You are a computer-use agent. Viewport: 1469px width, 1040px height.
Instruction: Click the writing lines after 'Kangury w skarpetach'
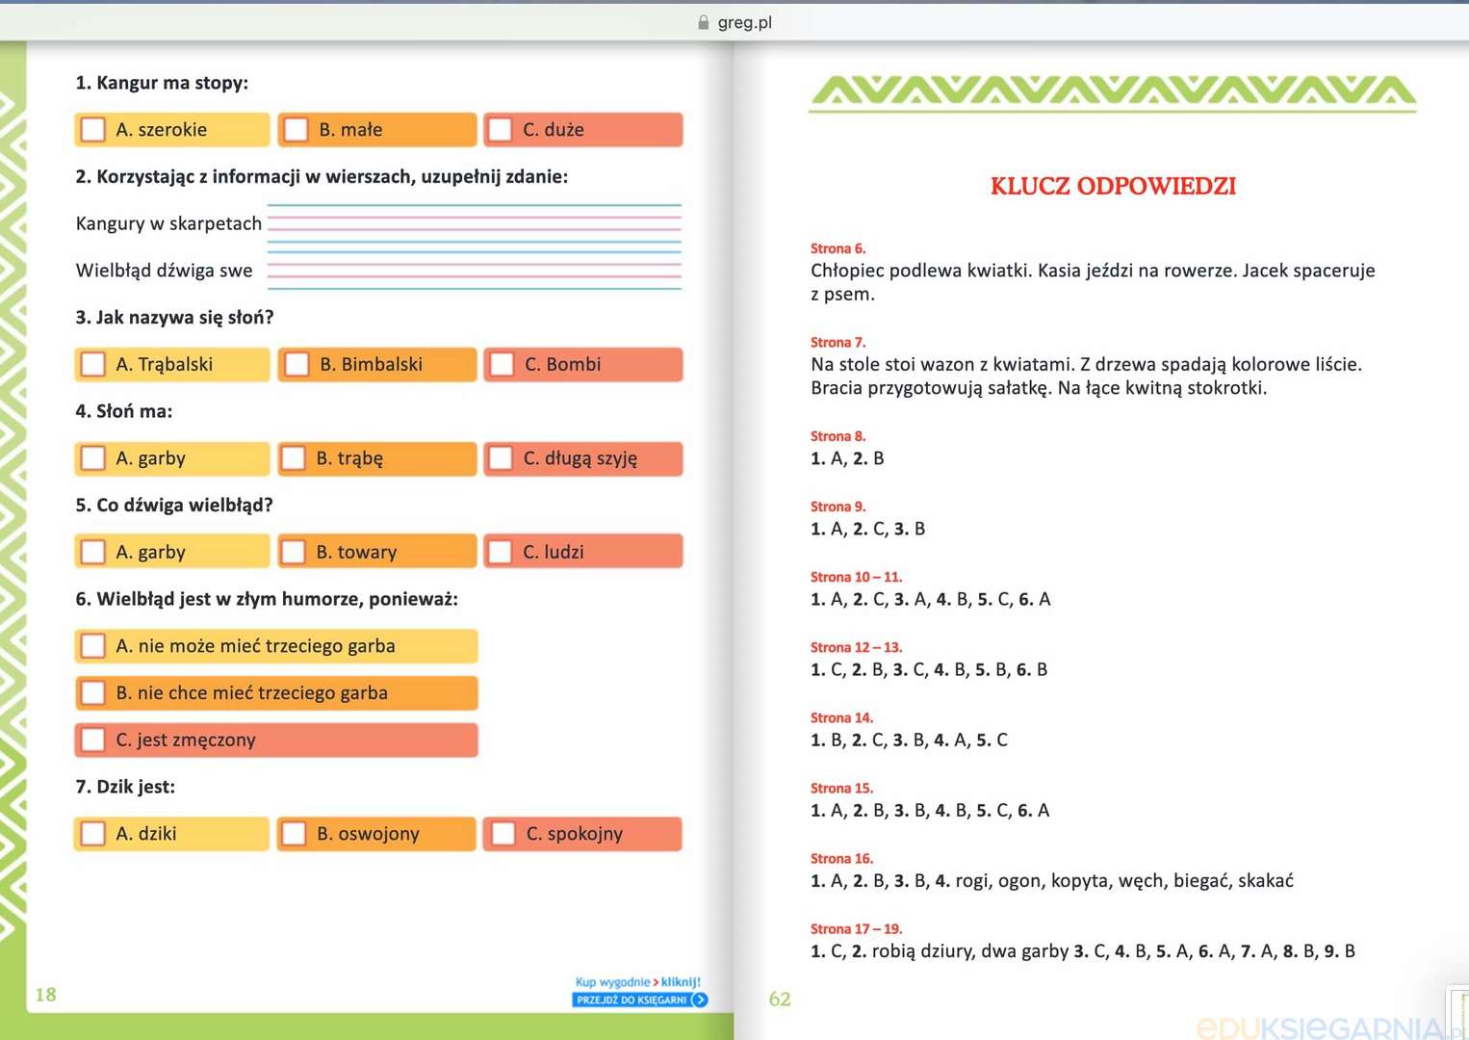pos(475,223)
